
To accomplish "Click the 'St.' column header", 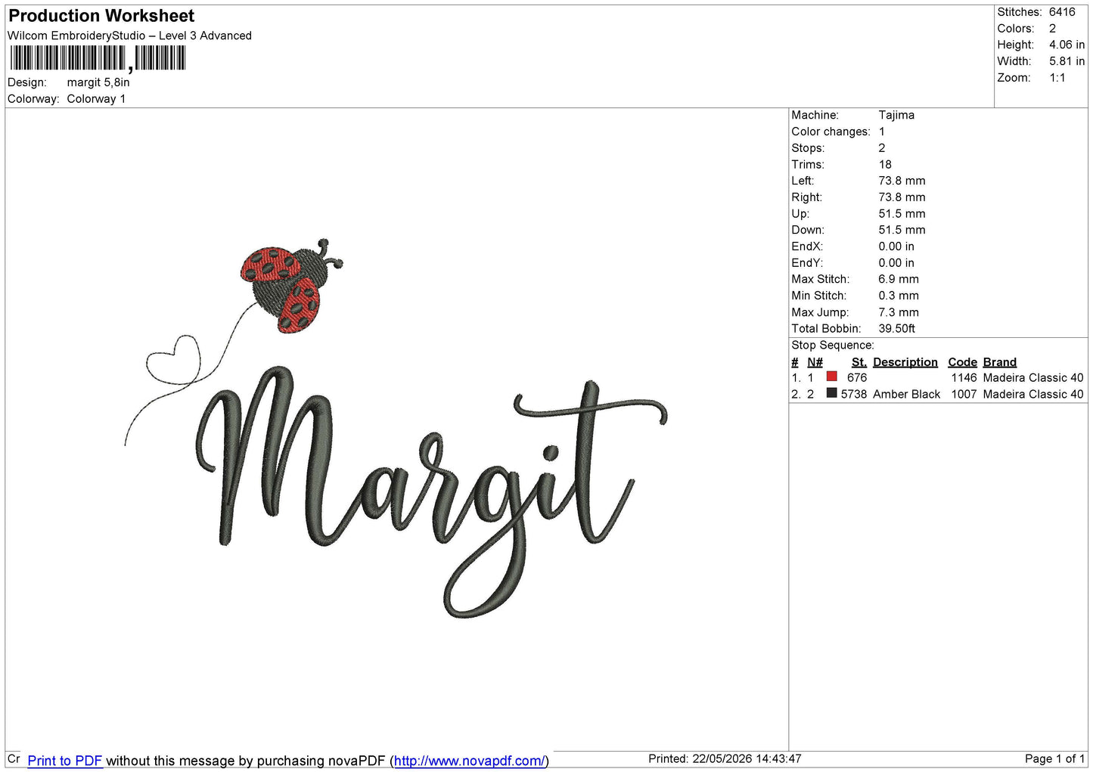I will click(x=859, y=362).
